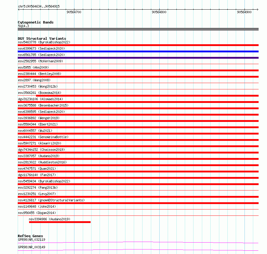Open esv3292274 (Pang2013b) variant

pyautogui.click(x=38, y=187)
